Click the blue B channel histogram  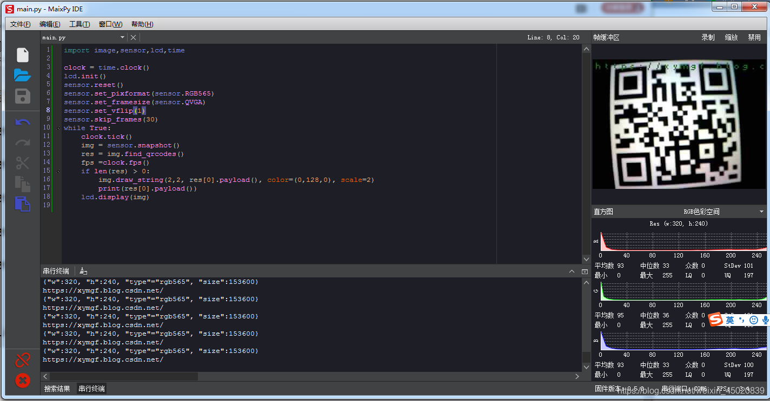tap(683, 341)
